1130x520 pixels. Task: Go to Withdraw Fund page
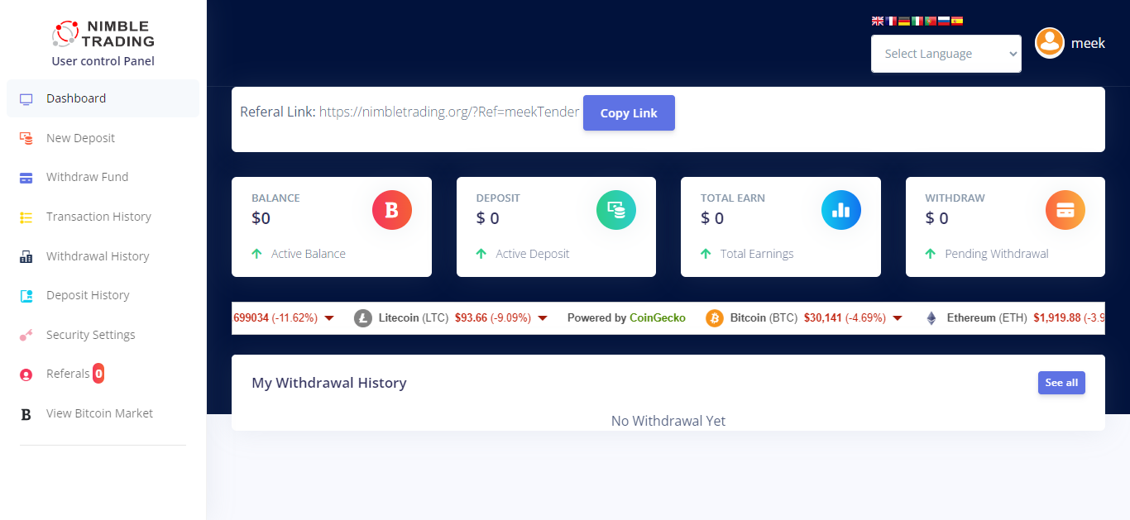click(x=87, y=177)
